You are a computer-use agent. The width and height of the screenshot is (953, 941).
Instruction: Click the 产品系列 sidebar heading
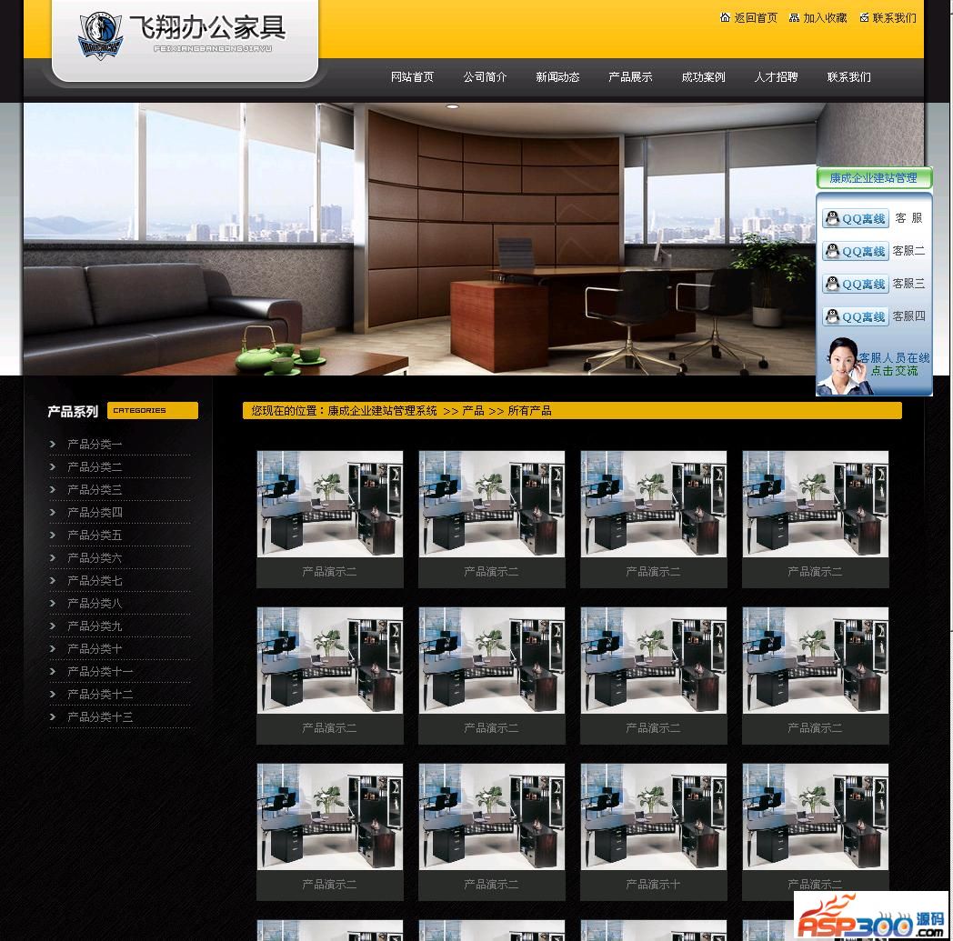point(73,411)
